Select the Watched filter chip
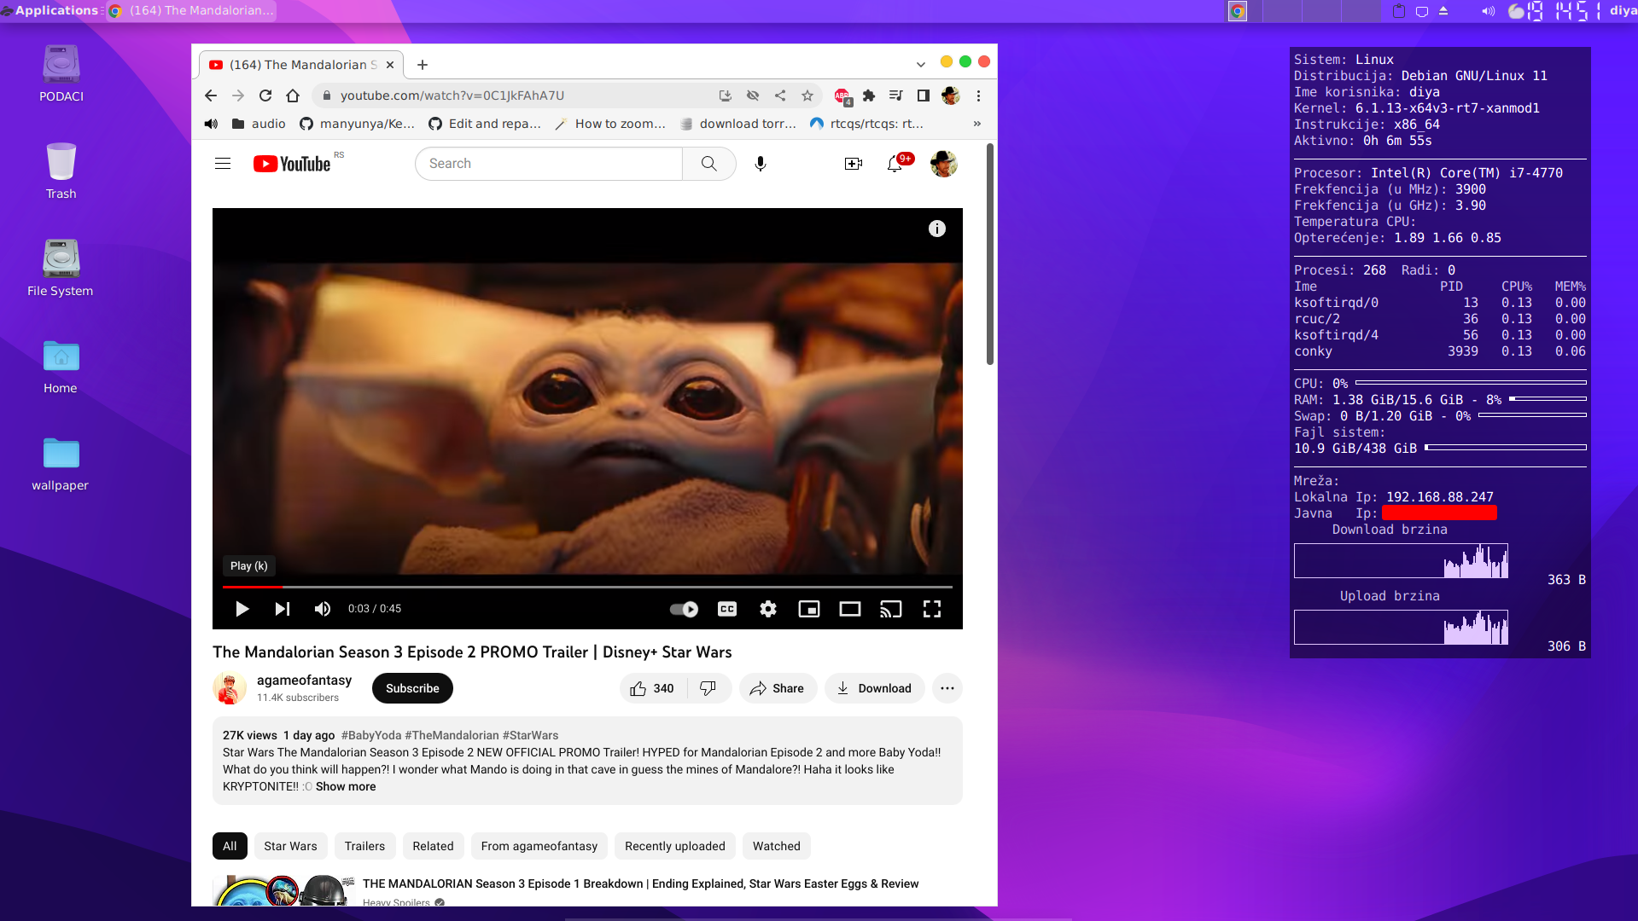Screen dimensions: 1638x921 pos(777,846)
